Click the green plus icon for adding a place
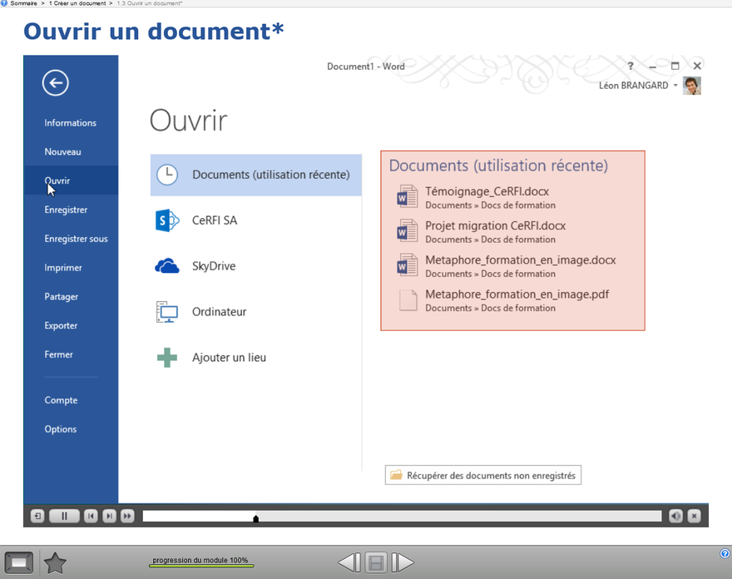 [x=167, y=358]
